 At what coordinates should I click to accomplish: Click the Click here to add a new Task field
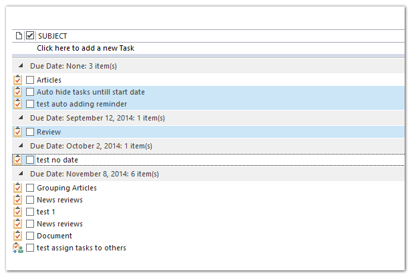(86, 48)
